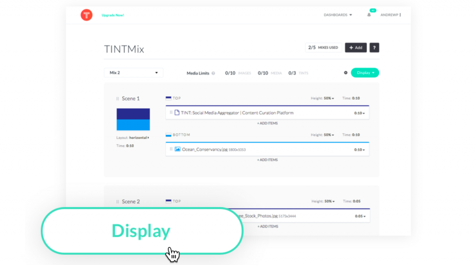
Task: Click the 2/5 MIXES USED indicator
Action: point(324,48)
